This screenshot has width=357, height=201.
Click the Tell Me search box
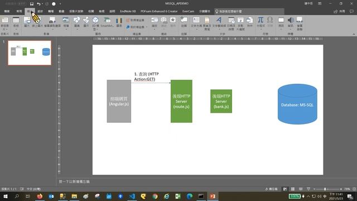(x=249, y=11)
